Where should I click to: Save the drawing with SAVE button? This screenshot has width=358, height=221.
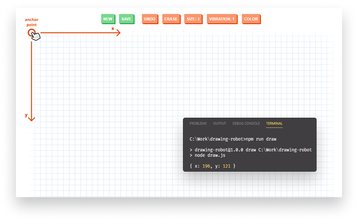click(x=126, y=19)
